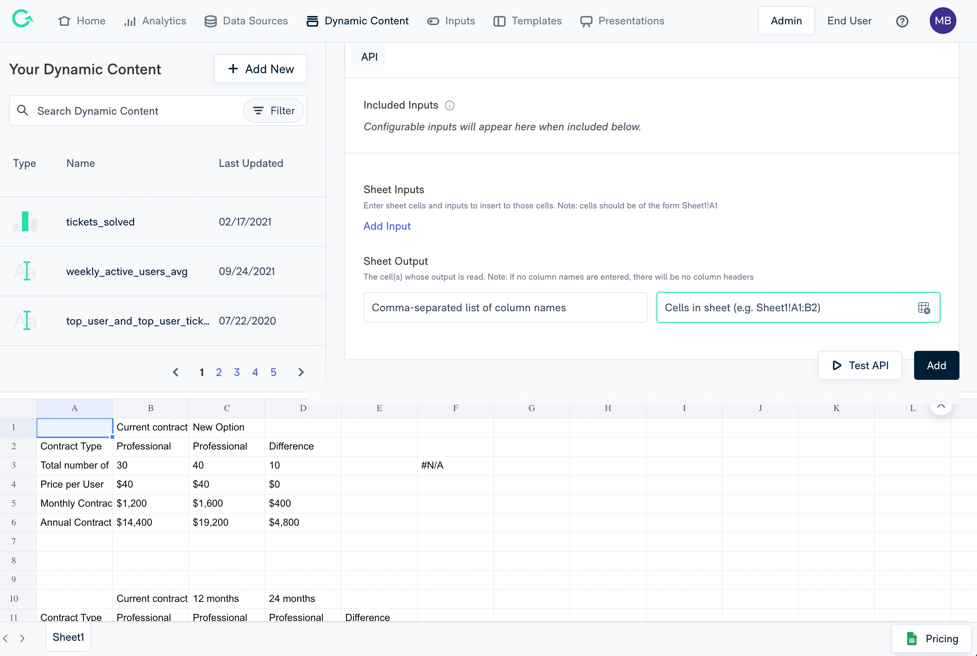Click the Add Input link
977x656 pixels.
[x=387, y=226]
